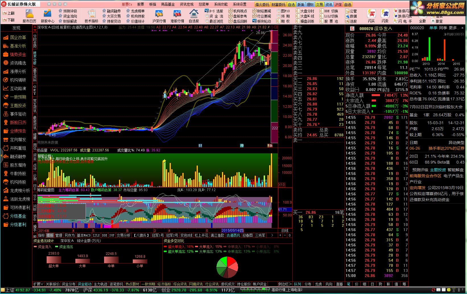Click the 同季 link in finance panel
The width and height of the screenshot is (467, 294).
[443, 28]
